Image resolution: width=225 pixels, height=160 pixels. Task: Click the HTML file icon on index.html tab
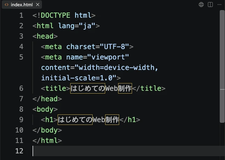[x=6, y=5]
